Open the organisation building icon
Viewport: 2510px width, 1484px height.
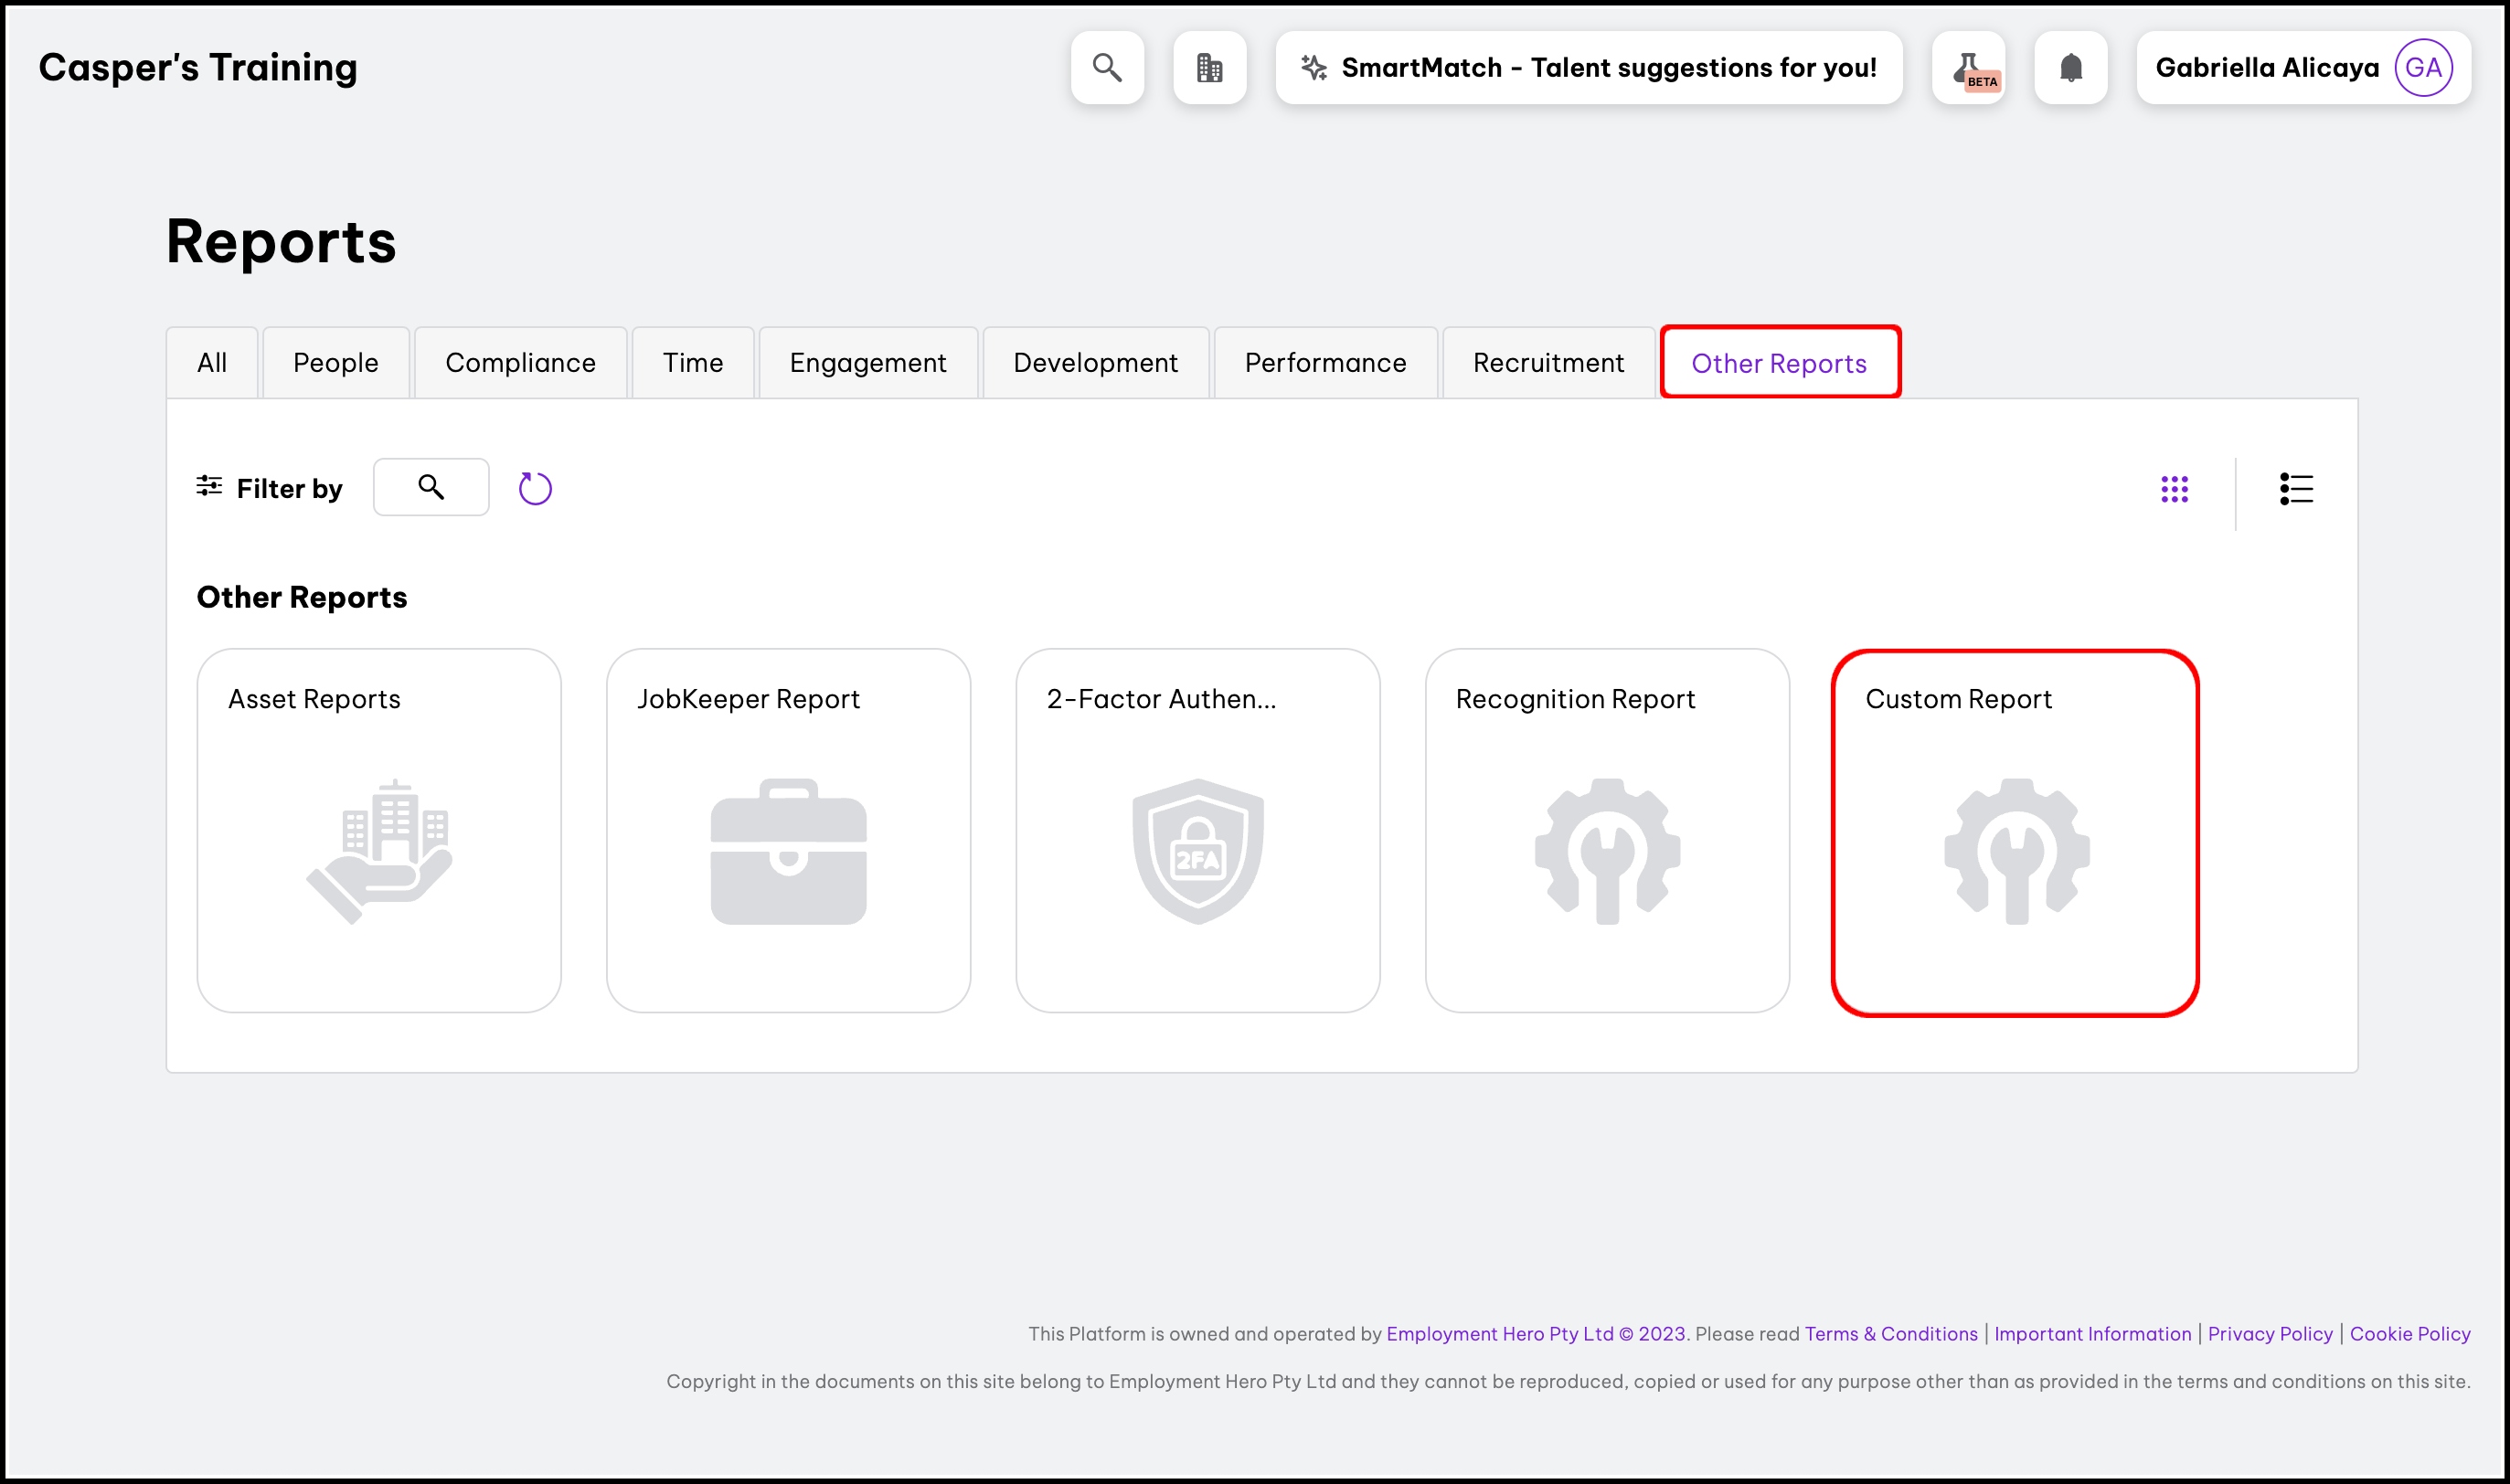tap(1209, 67)
